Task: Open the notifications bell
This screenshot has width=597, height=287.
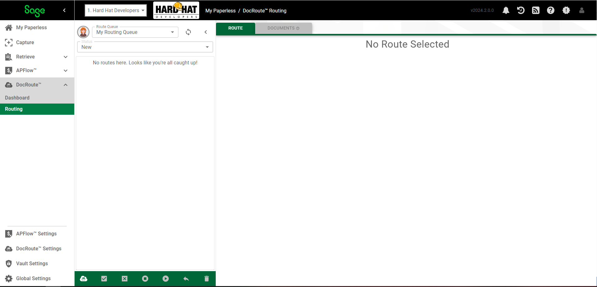Action: [506, 10]
